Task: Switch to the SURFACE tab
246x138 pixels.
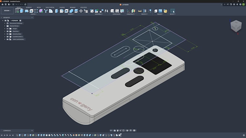Action: click(29, 7)
